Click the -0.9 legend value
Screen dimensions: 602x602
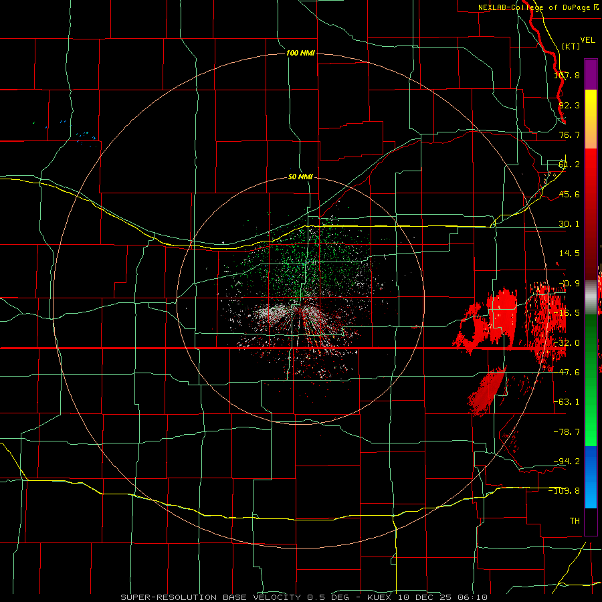[x=569, y=284]
